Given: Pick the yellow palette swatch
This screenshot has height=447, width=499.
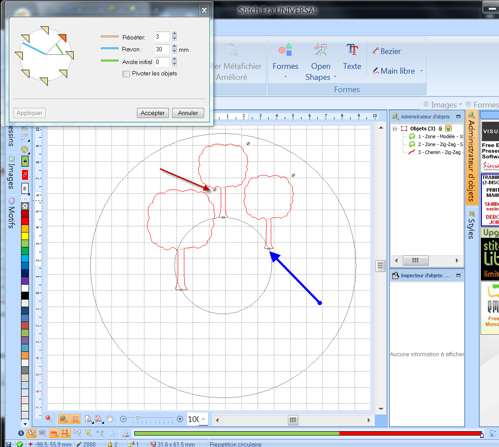Looking at the screenshot, I should 25,236.
